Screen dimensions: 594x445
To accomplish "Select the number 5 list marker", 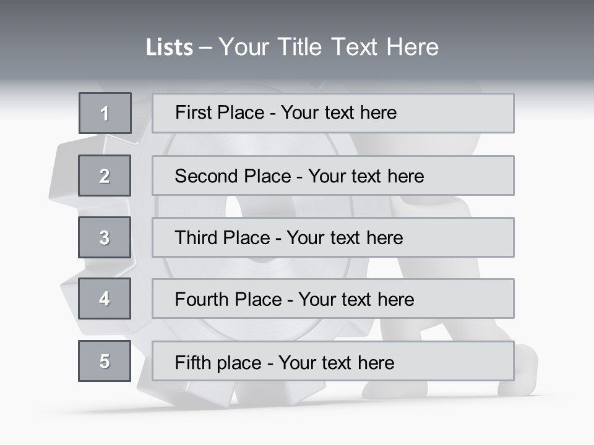I will click(105, 361).
